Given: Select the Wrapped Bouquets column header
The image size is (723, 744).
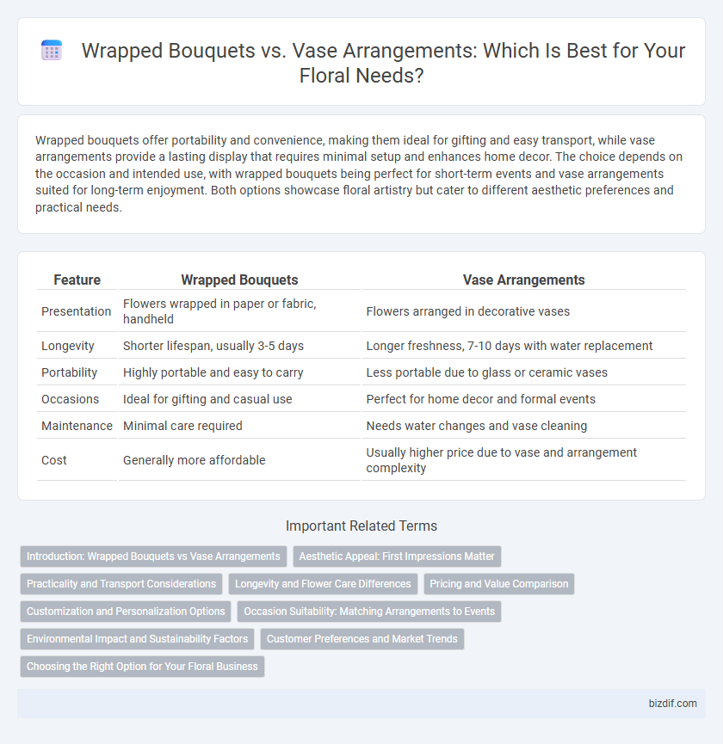Looking at the screenshot, I should (239, 280).
